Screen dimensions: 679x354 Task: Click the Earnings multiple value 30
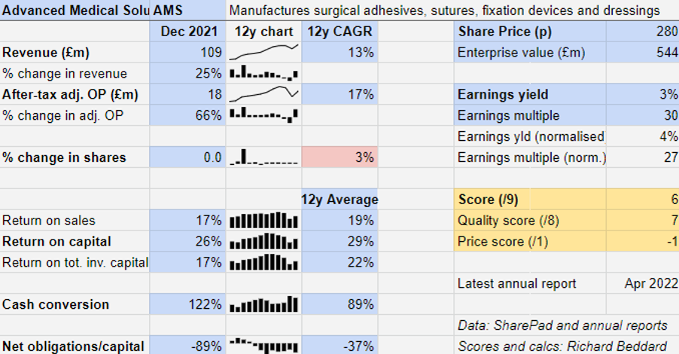[643, 116]
